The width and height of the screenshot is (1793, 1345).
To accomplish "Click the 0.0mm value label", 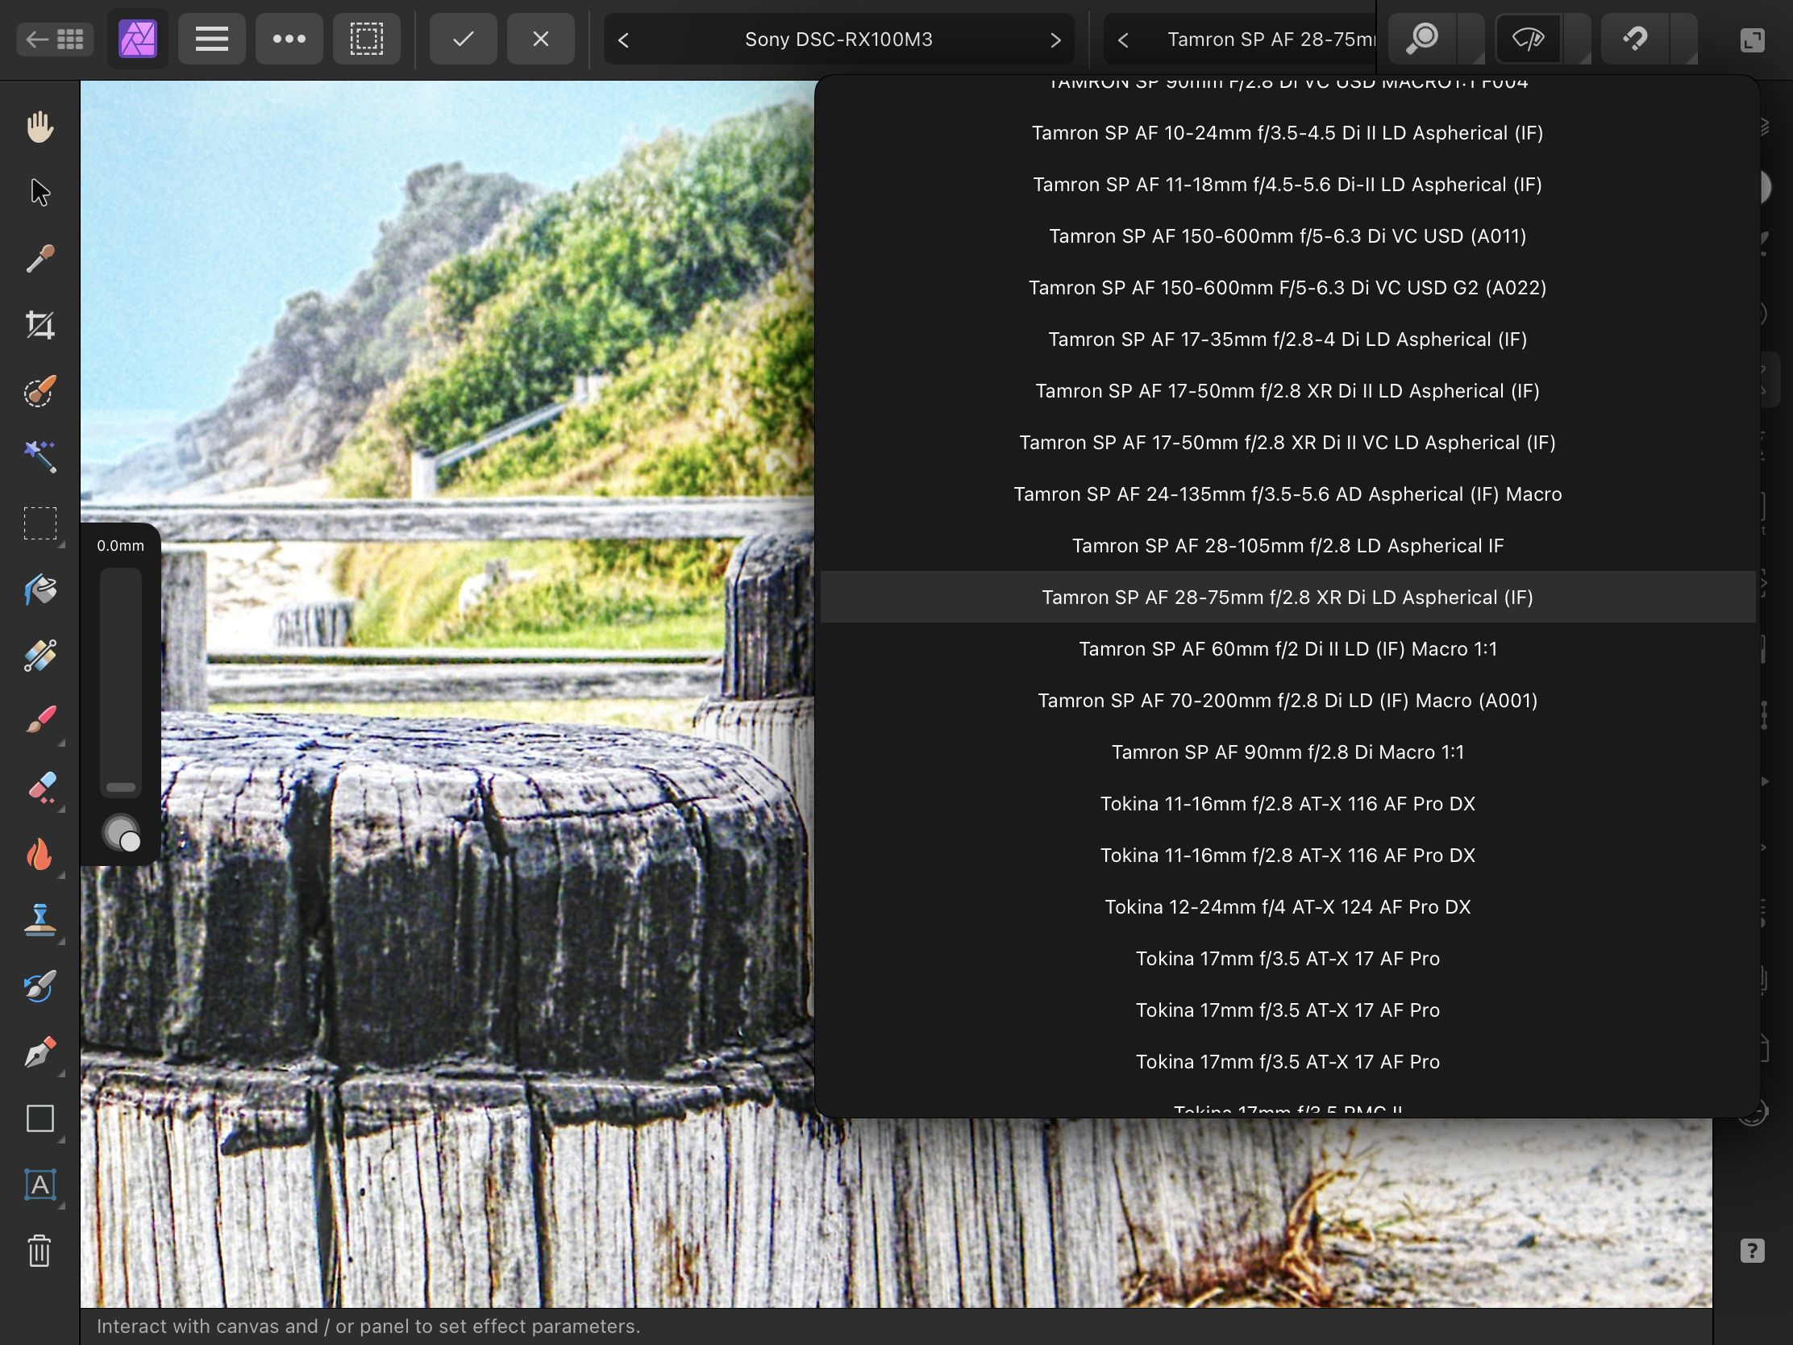I will click(121, 546).
